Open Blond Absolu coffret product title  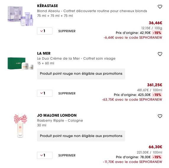(92, 11)
